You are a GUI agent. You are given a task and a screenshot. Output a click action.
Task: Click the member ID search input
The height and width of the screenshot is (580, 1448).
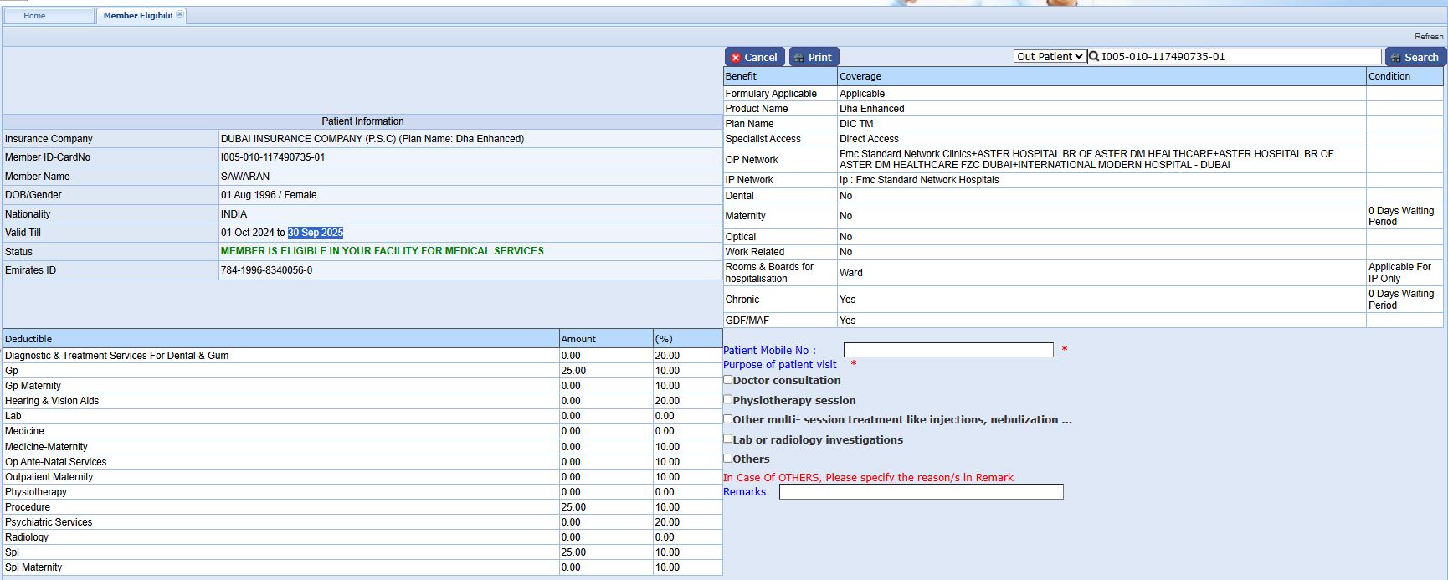(x=1239, y=57)
